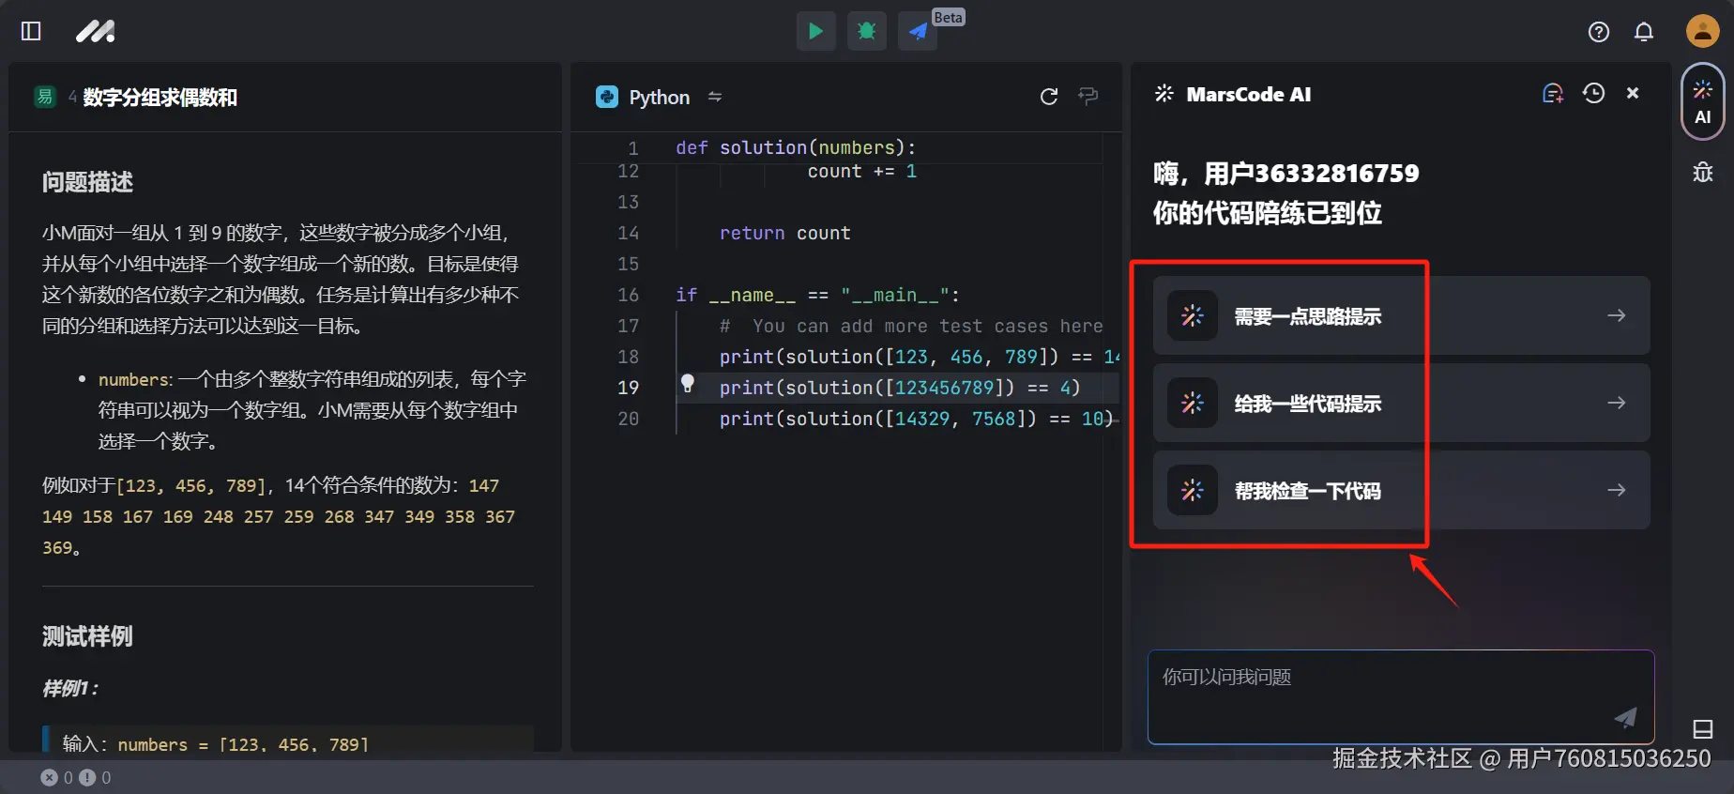This screenshot has width=1734, height=794.
Task: Reset code with the refresh icon
Action: [x=1049, y=96]
